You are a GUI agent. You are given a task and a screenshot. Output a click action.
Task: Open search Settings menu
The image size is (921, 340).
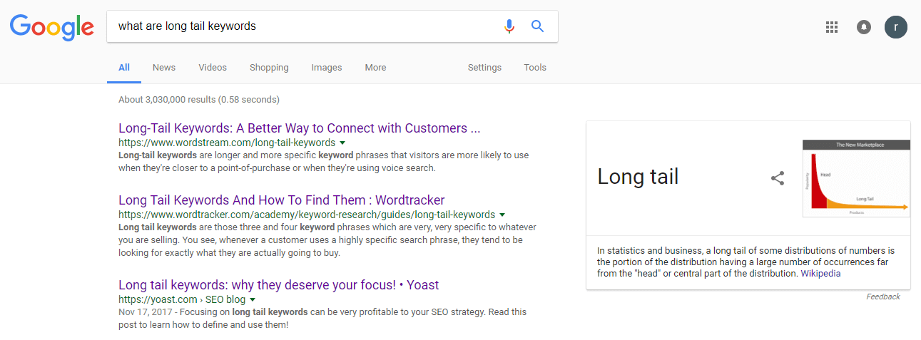pyautogui.click(x=484, y=68)
